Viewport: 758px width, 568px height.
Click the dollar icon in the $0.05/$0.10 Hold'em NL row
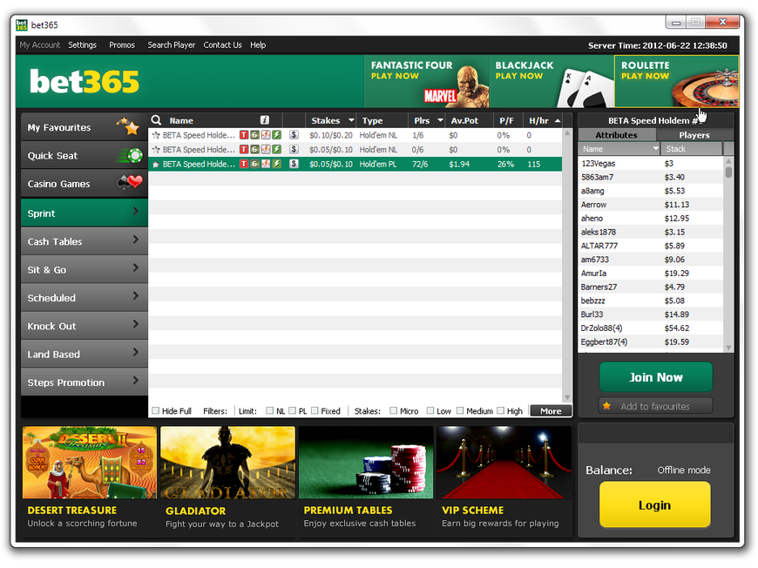(x=294, y=150)
